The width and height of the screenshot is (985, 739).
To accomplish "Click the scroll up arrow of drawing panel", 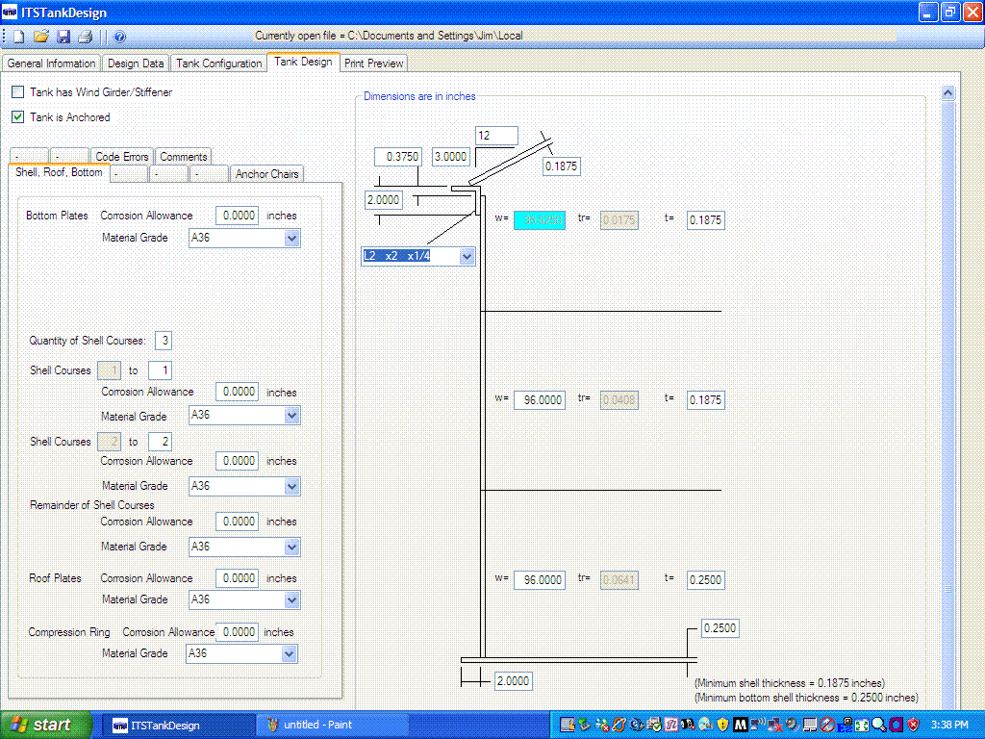I will pyautogui.click(x=947, y=93).
